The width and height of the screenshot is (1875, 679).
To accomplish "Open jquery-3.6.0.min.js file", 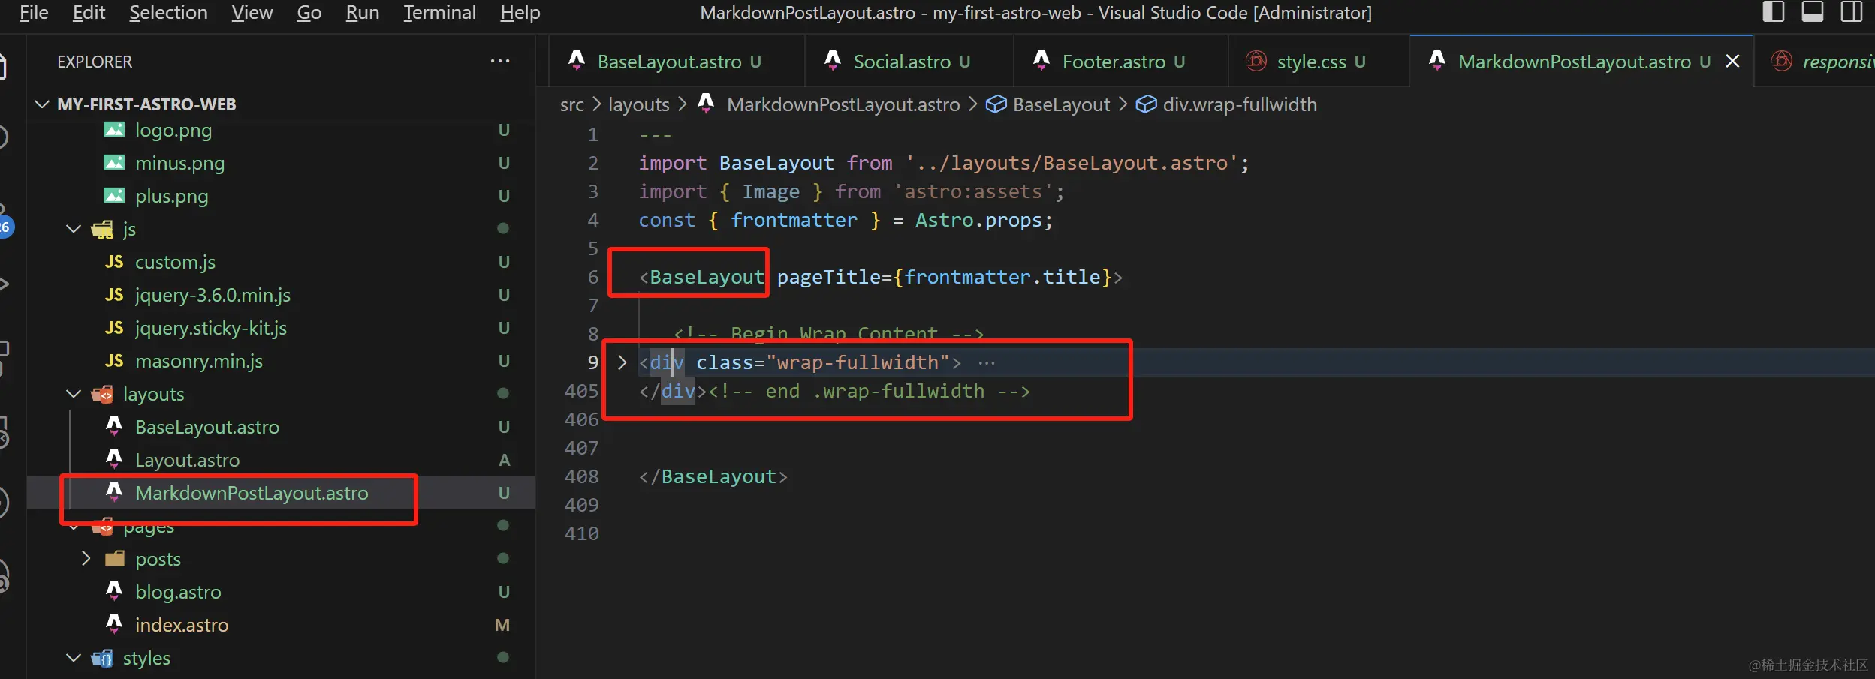I will [x=213, y=295].
